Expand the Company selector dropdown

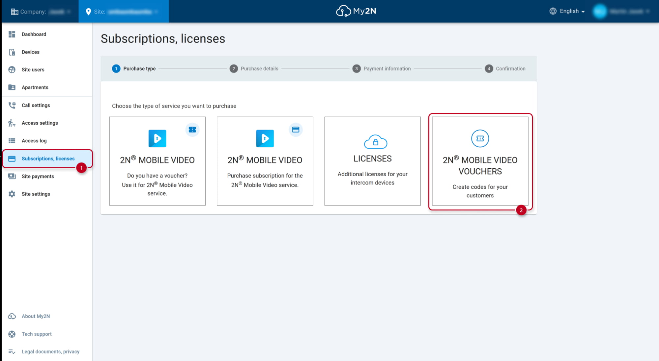pyautogui.click(x=41, y=12)
